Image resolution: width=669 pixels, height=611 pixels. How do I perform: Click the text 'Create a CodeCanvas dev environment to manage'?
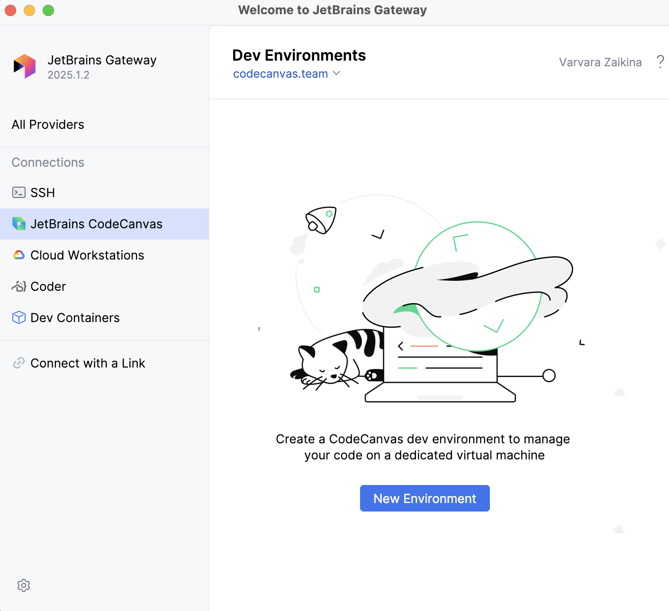point(423,439)
